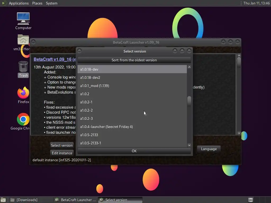Close the Select version dialog
The width and height of the screenshot is (271, 203).
(189, 51)
